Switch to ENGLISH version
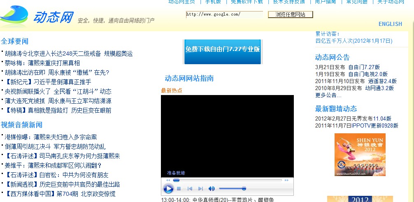Viewport: 414px width, 202px height. click(390, 24)
